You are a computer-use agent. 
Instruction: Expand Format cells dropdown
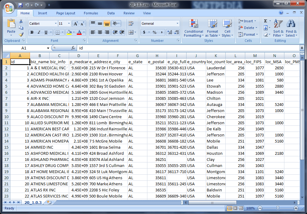[x=257, y=34]
